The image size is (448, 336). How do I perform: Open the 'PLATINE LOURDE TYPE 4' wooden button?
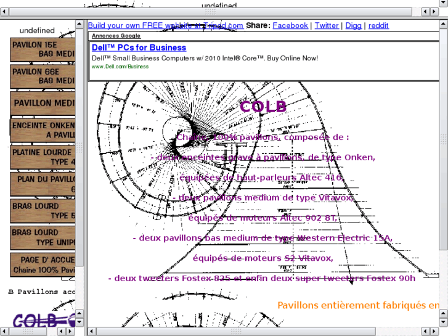point(43,157)
